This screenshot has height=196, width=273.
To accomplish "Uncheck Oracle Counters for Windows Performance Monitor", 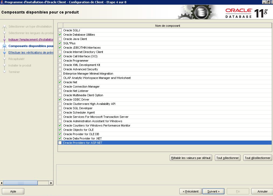I will 60,125.
